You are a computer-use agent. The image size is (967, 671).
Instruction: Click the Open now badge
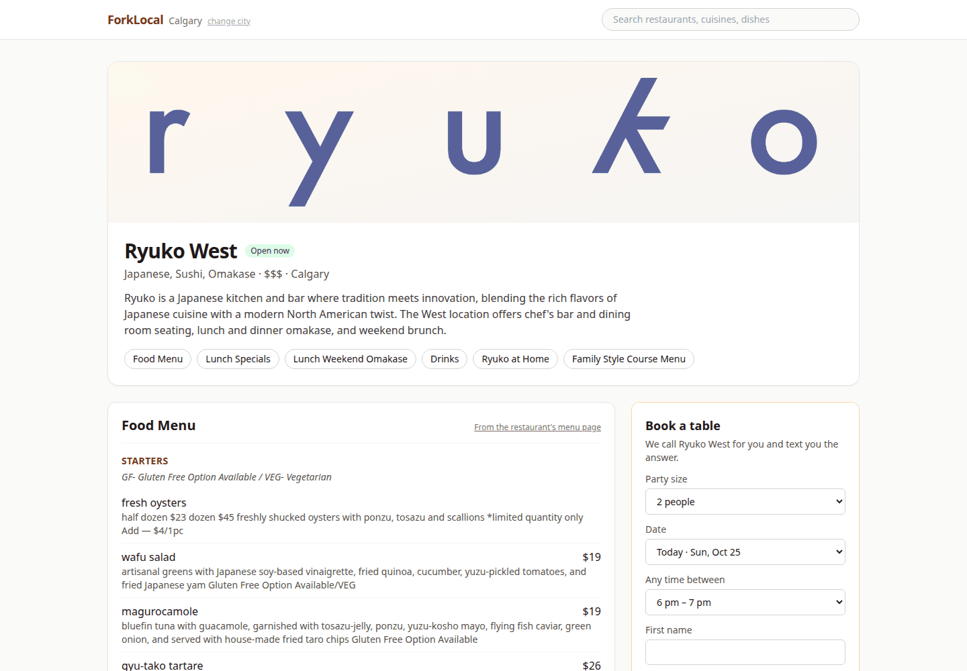point(270,251)
